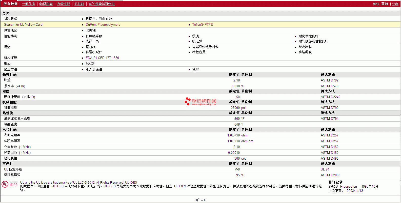401x203 pixels.
Task: Select the 英制 unit option
Action: 385,4
